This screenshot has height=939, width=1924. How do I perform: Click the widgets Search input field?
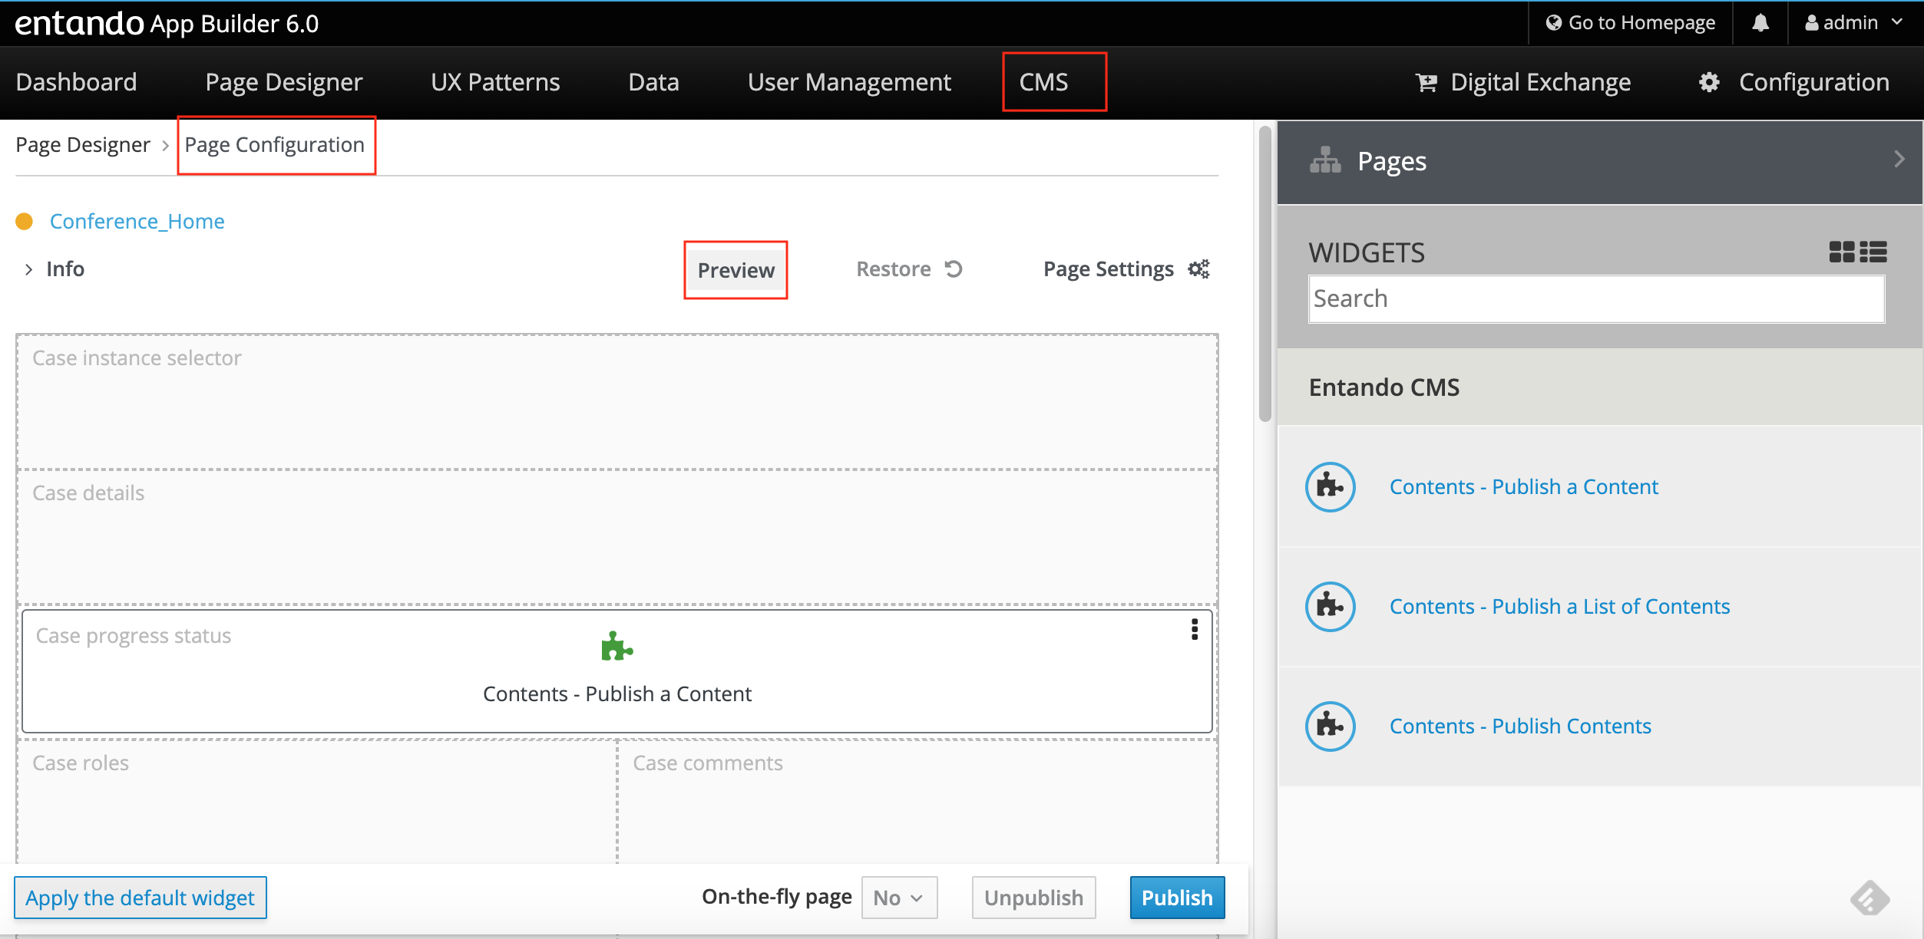1595,298
